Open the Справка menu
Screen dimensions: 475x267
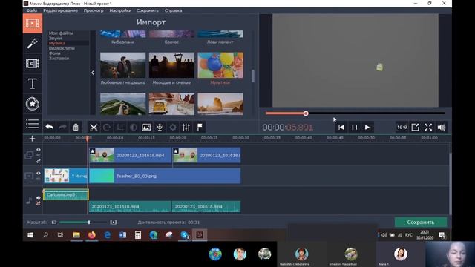[x=173, y=10]
